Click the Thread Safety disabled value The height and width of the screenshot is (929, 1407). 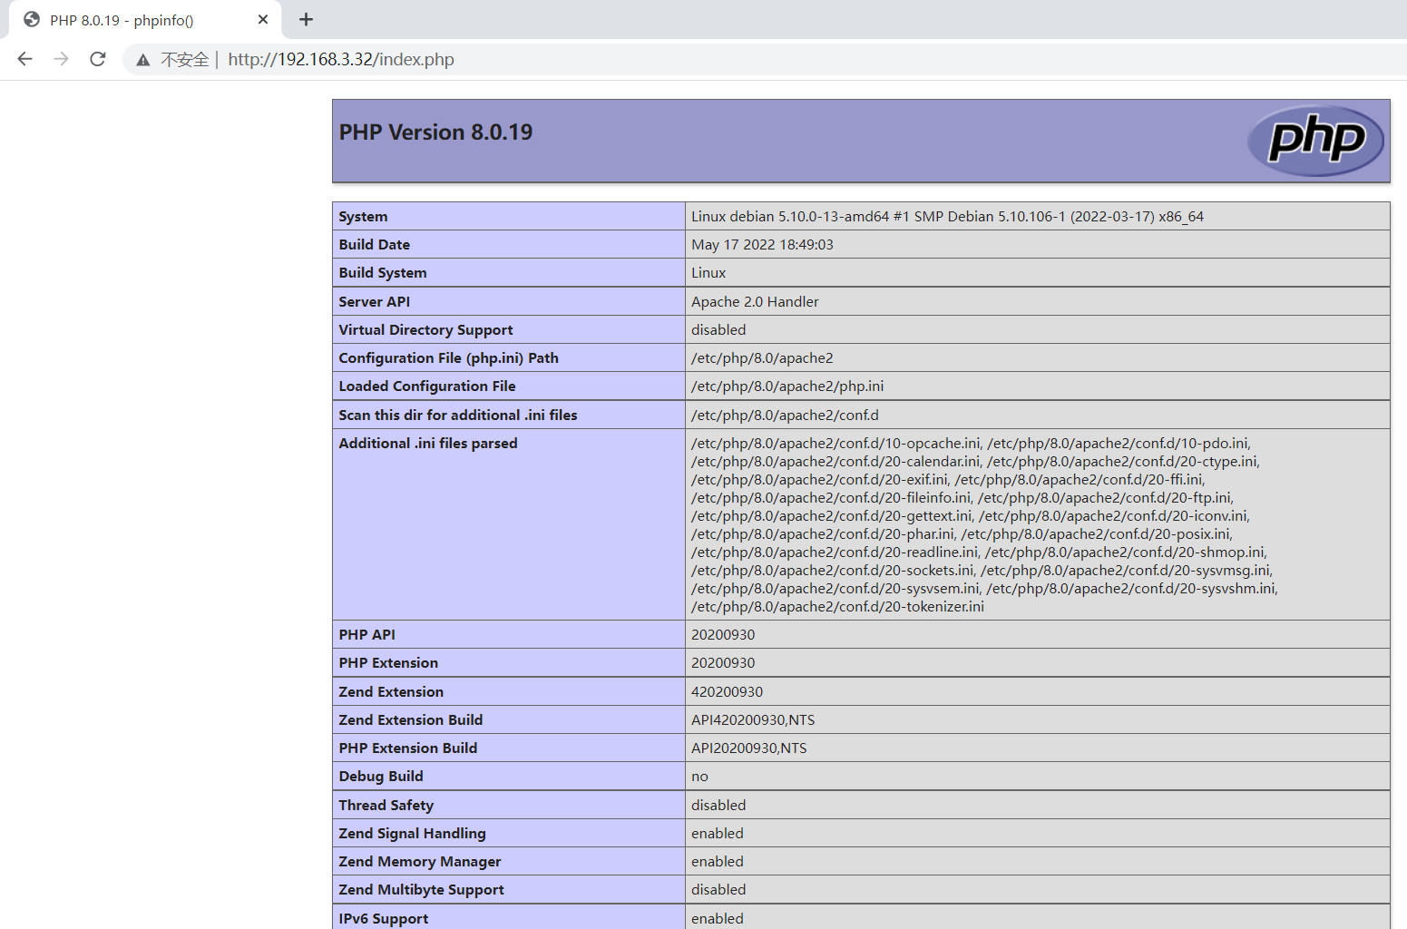(718, 806)
